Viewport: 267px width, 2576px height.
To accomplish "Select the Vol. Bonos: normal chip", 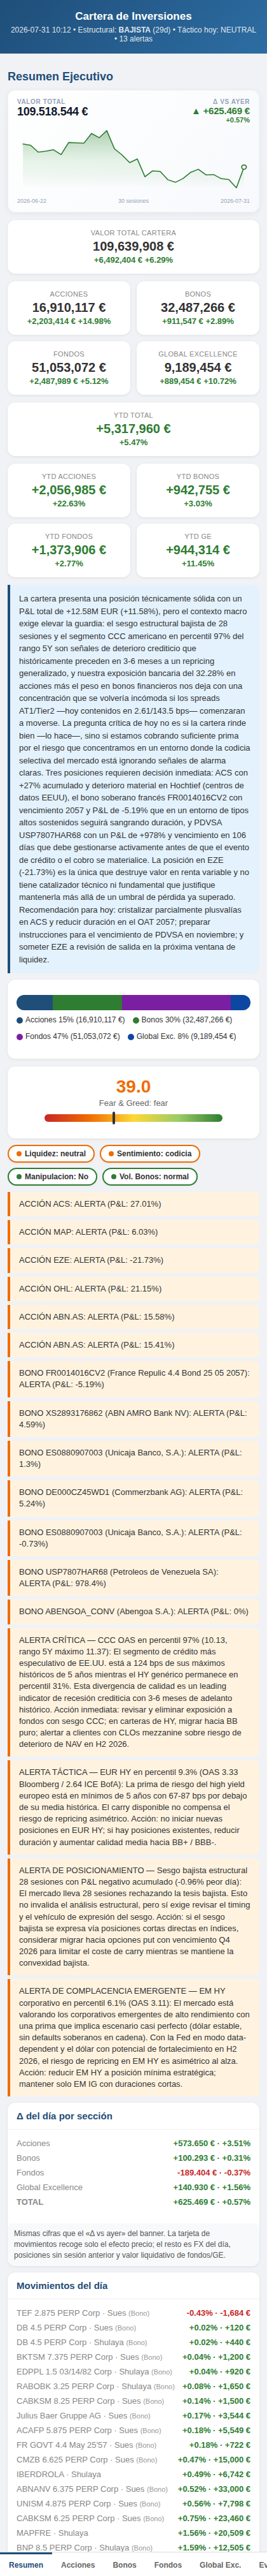I will 151,1176.
